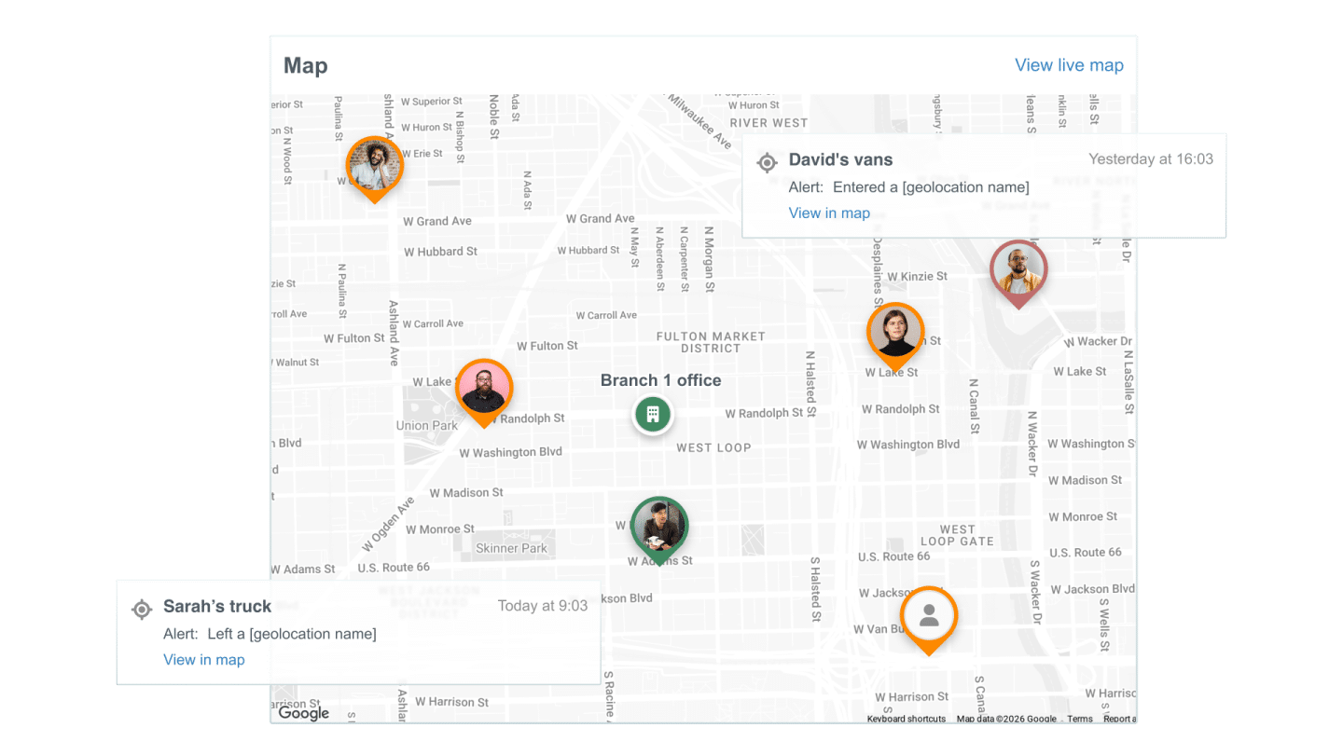Image resolution: width=1343 pixels, height=755 pixels.
Task: Click the geolocation icon beside Sarah's truck
Action: [x=142, y=610]
